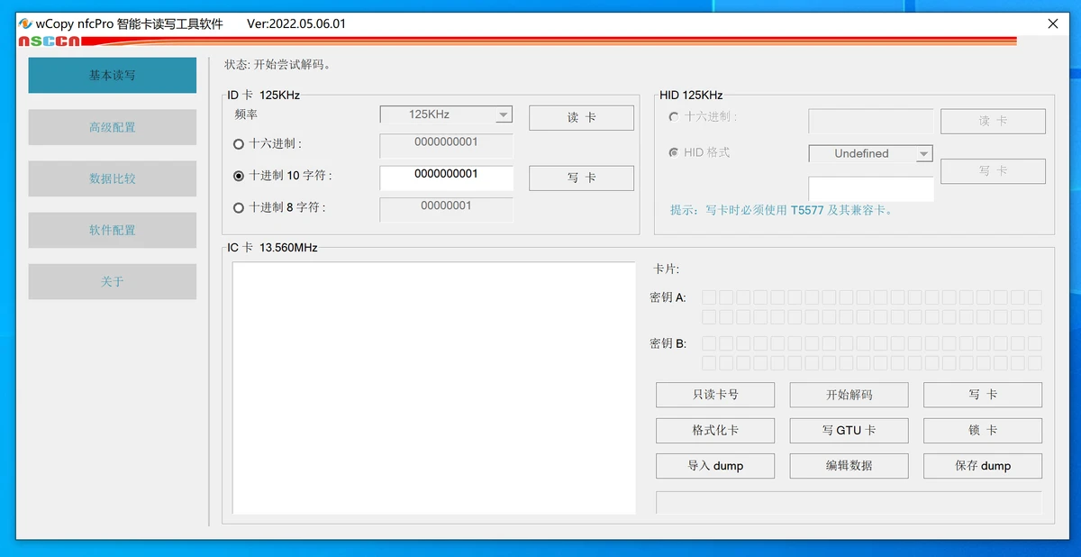This screenshot has width=1081, height=557.
Task: Open the 关于 page
Action: [113, 281]
